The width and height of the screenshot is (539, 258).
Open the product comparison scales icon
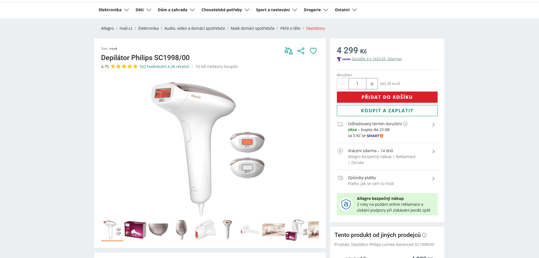[288, 51]
